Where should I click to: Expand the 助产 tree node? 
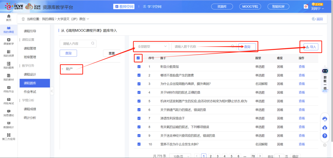(63, 69)
